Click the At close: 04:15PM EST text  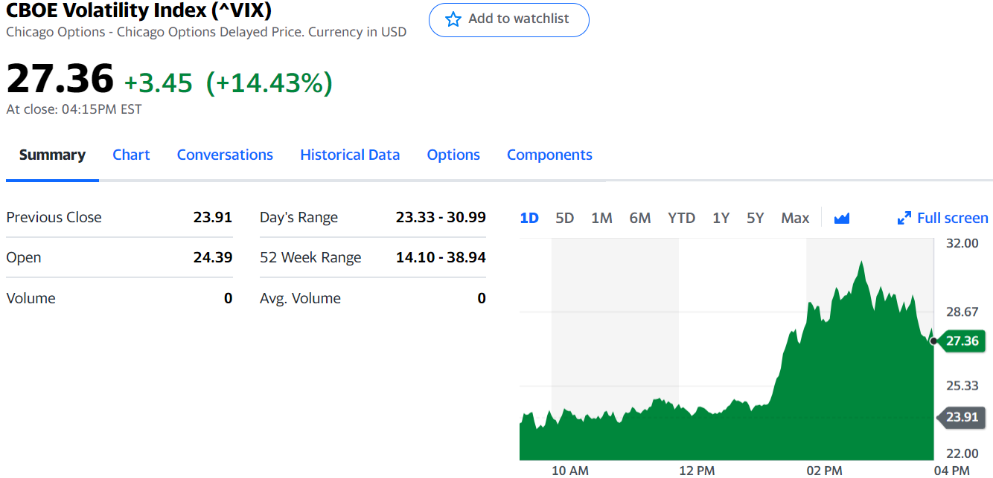pos(74,109)
